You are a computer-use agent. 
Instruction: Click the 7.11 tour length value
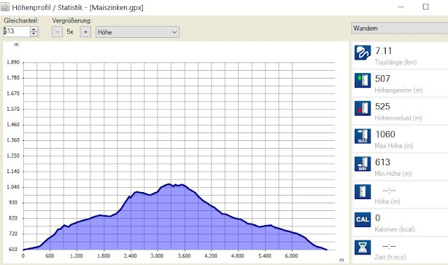point(384,51)
